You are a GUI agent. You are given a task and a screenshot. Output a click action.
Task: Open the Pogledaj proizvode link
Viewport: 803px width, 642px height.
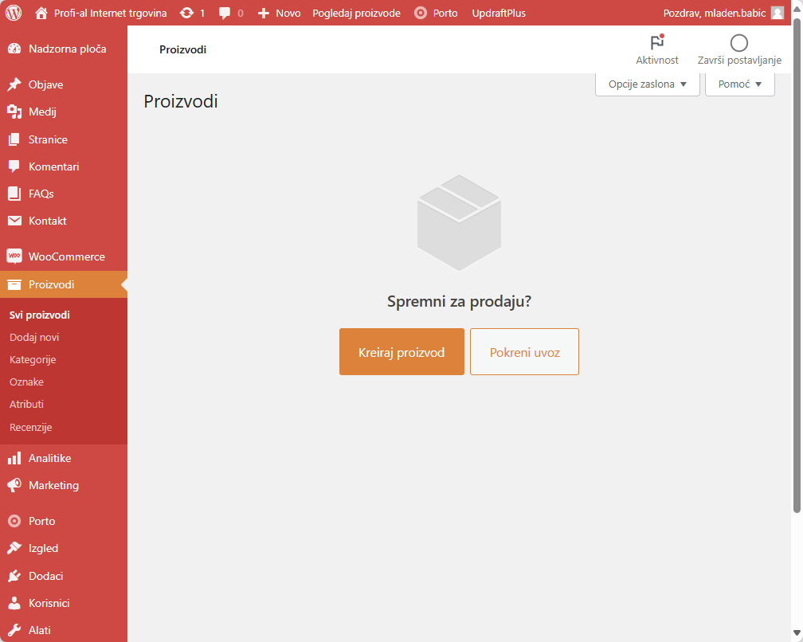click(356, 13)
